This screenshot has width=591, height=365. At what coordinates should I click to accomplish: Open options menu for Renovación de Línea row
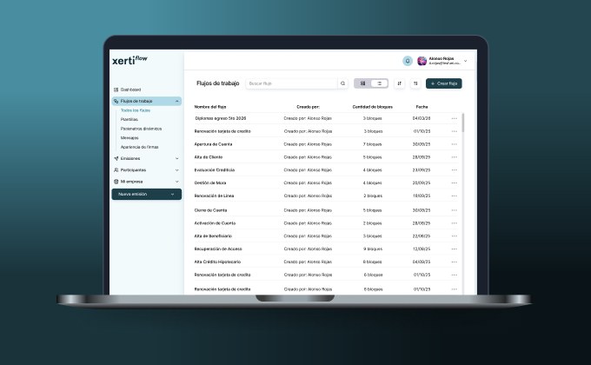(x=455, y=196)
